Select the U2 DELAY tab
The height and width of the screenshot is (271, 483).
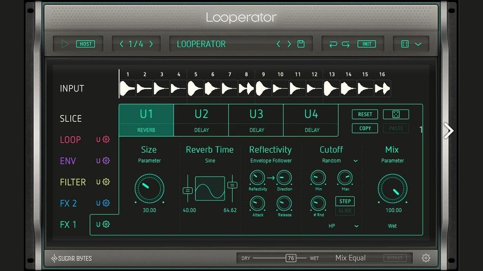(x=201, y=120)
